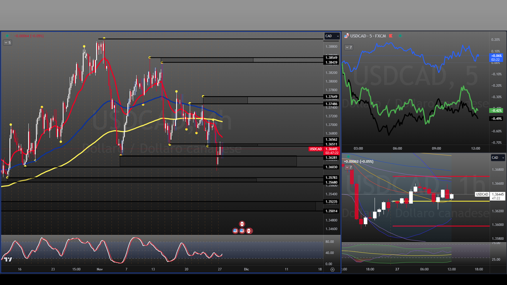Click green market status dot in left chart
The height and width of the screenshot is (285, 507).
coord(8,36)
